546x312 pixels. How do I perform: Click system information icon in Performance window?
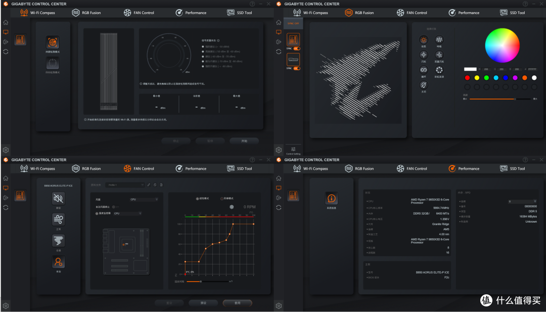click(332, 198)
